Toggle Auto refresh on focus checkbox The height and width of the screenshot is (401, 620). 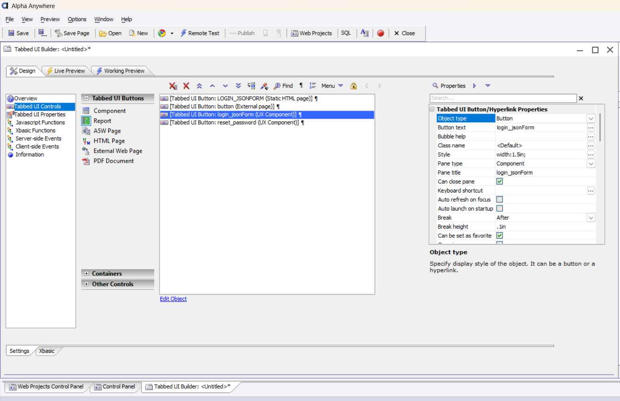point(500,200)
